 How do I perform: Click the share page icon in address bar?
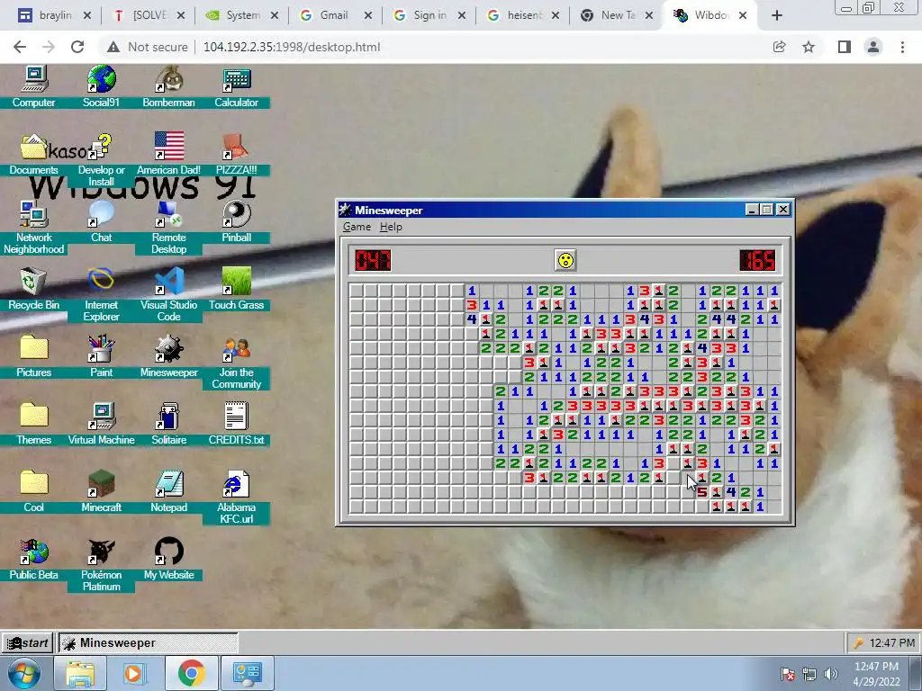780,47
